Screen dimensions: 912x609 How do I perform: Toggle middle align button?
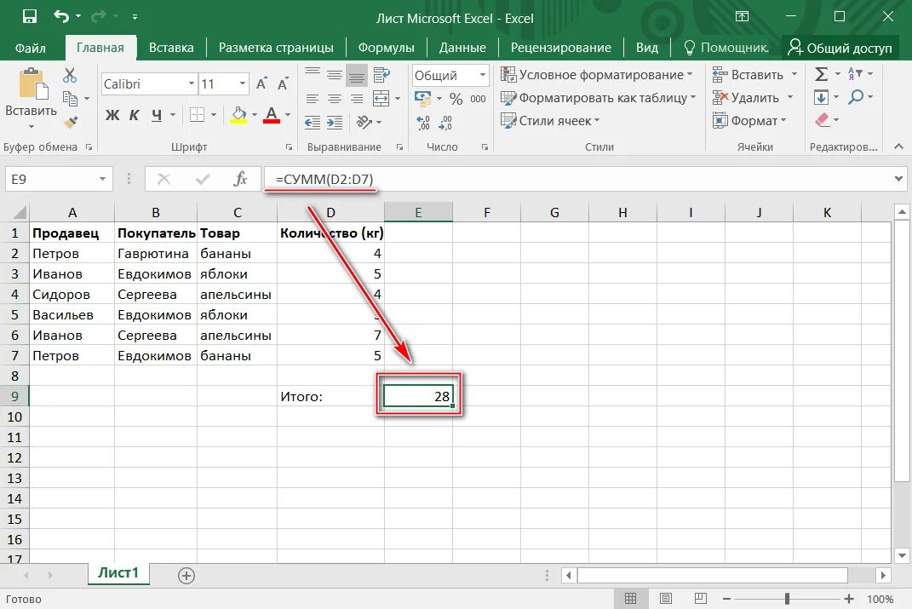coord(335,74)
